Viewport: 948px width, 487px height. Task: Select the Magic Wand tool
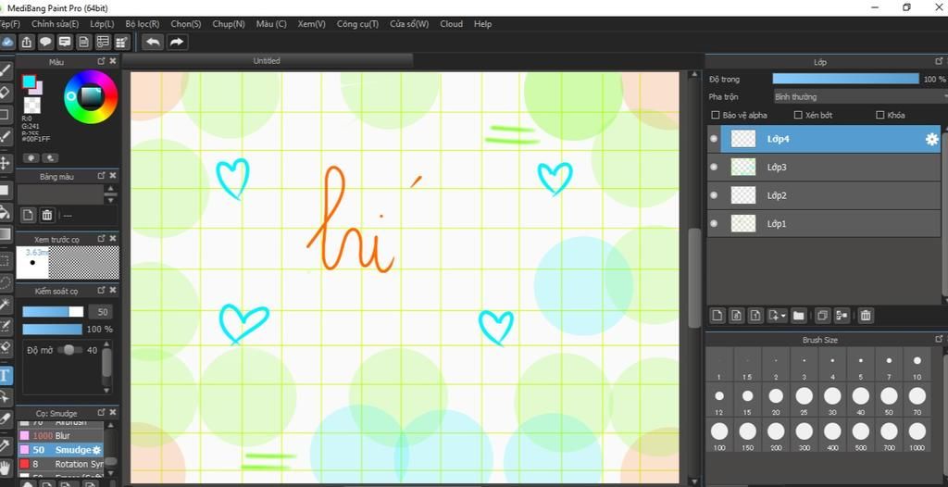[6, 305]
